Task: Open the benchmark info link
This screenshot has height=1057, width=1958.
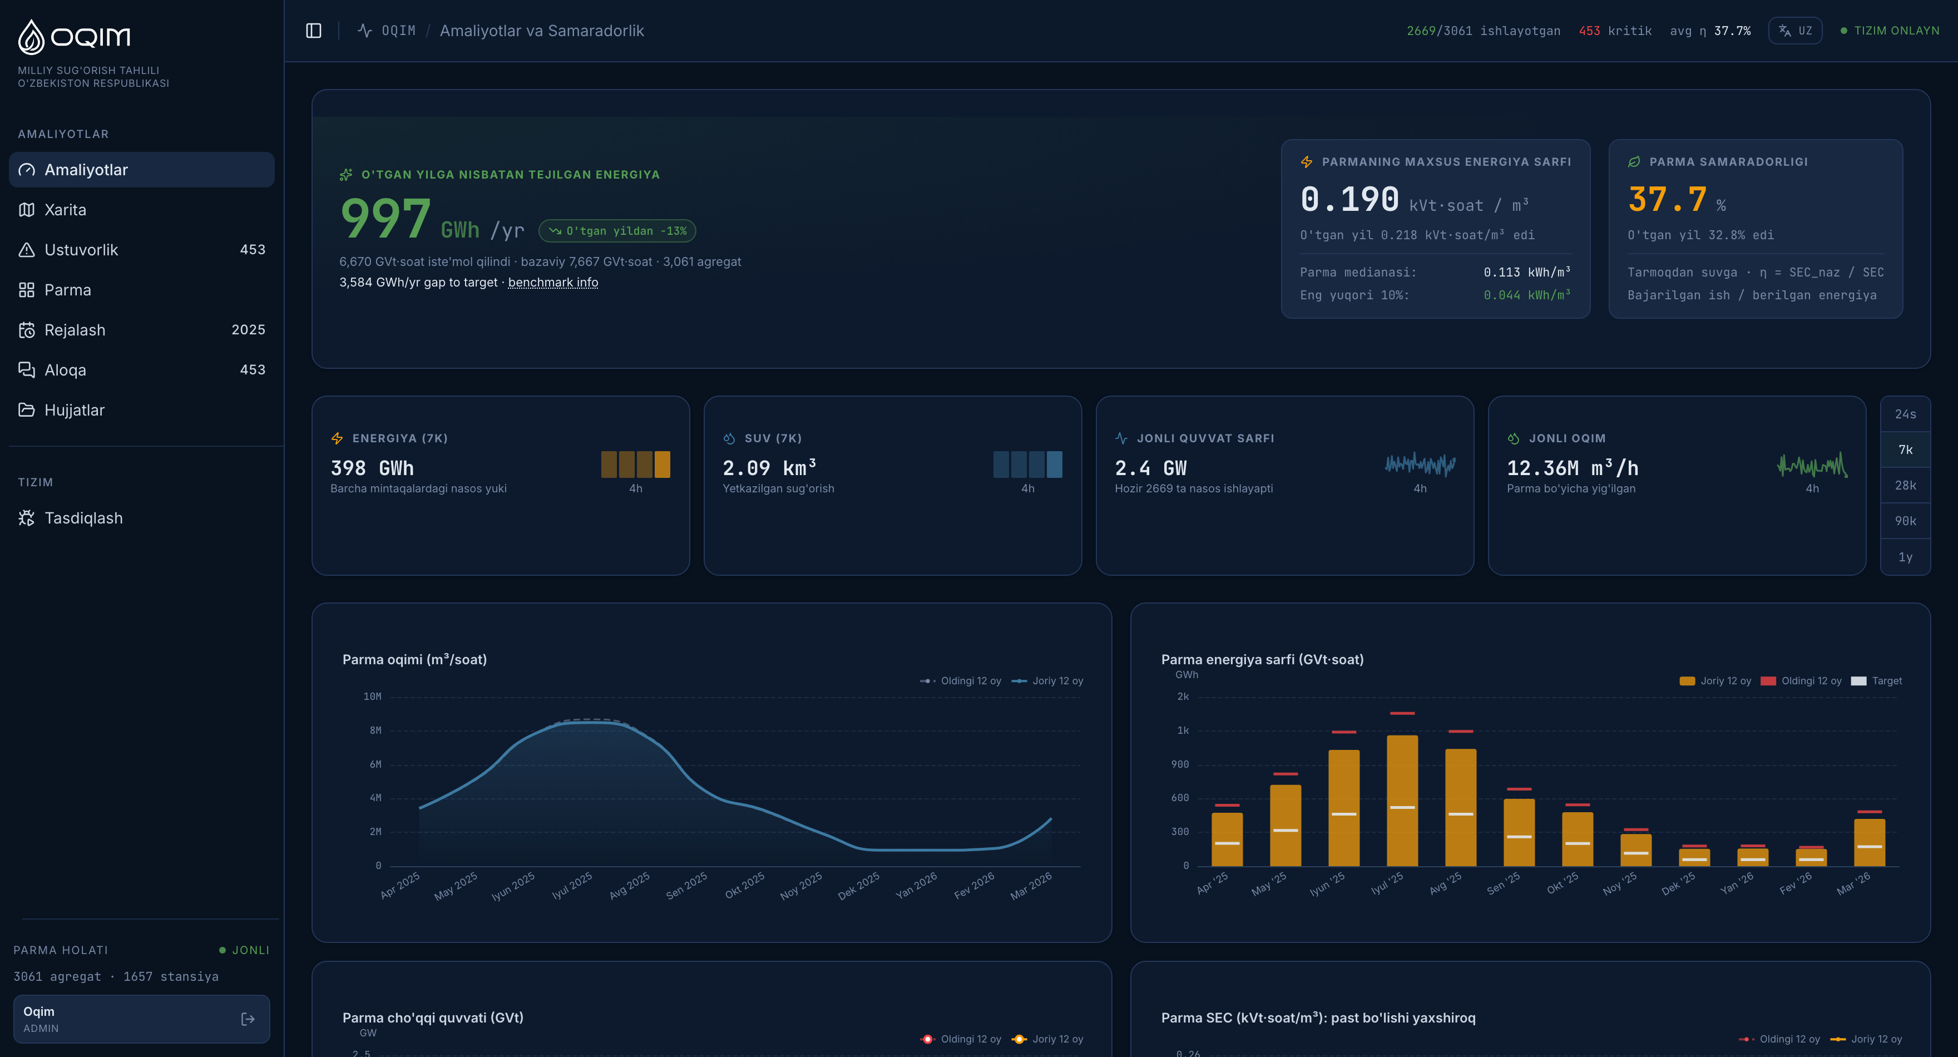Action: 552,282
